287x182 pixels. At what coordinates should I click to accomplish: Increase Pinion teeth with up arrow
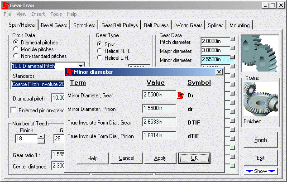click(x=41, y=136)
